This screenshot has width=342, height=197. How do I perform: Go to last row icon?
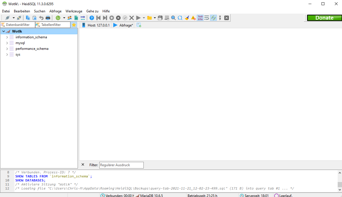[105, 18]
